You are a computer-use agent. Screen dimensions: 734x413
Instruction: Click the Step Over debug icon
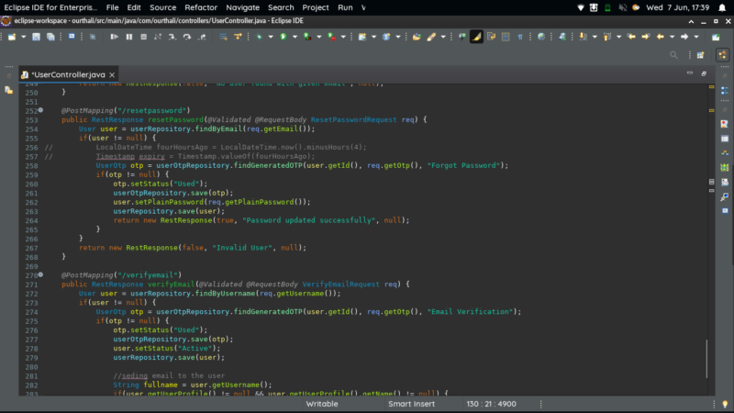click(187, 37)
